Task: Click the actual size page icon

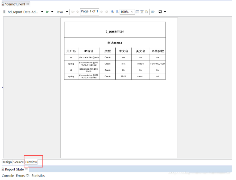Action: (x=147, y=12)
